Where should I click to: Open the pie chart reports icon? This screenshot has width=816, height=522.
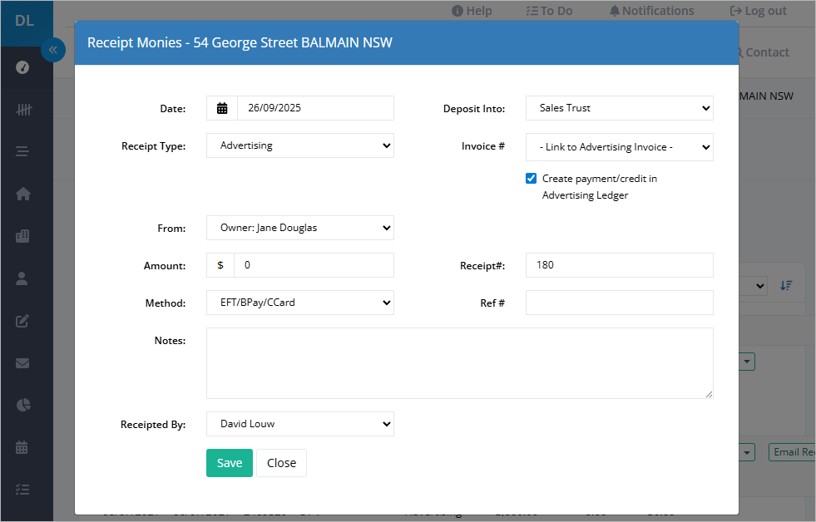click(23, 405)
